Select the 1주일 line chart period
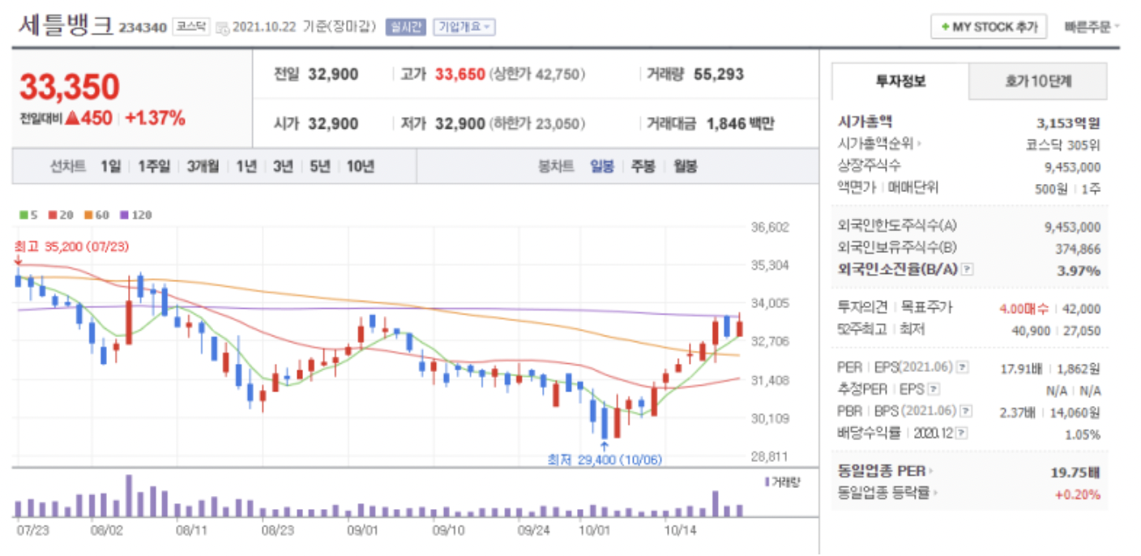Viewport: 1141px width, 556px height. tap(154, 166)
